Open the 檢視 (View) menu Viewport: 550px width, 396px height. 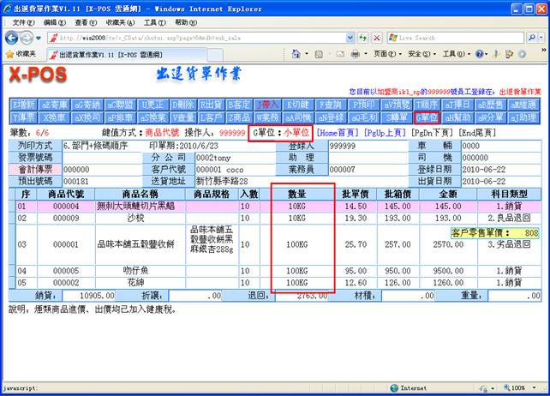[85, 21]
